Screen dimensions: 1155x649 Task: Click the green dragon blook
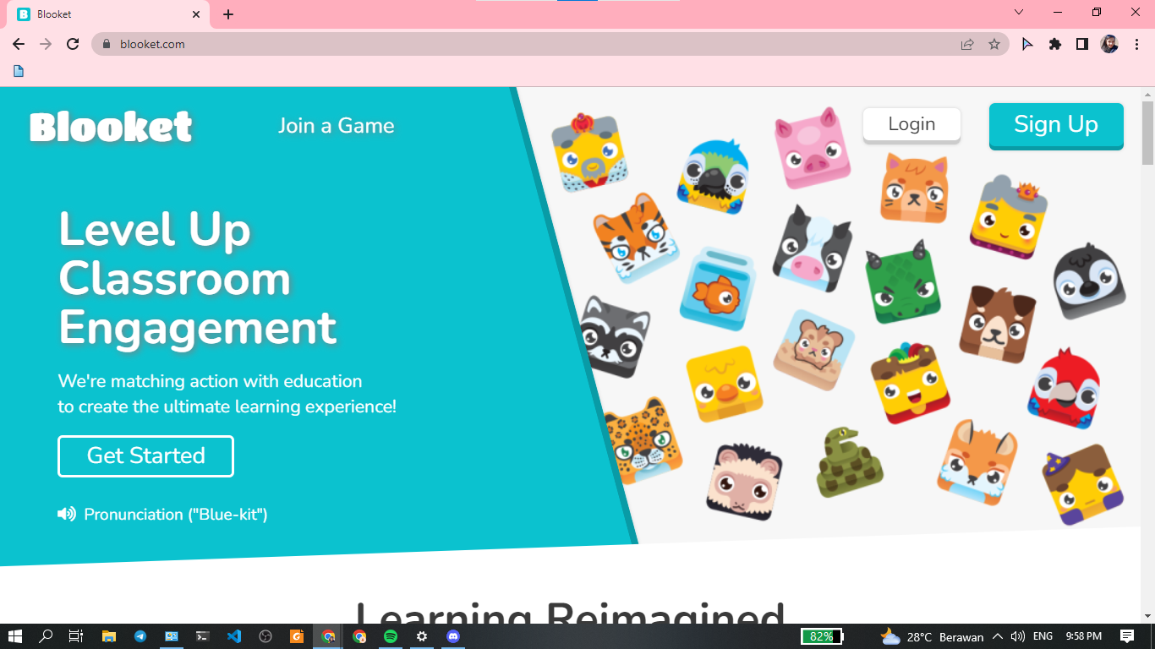pos(903,281)
